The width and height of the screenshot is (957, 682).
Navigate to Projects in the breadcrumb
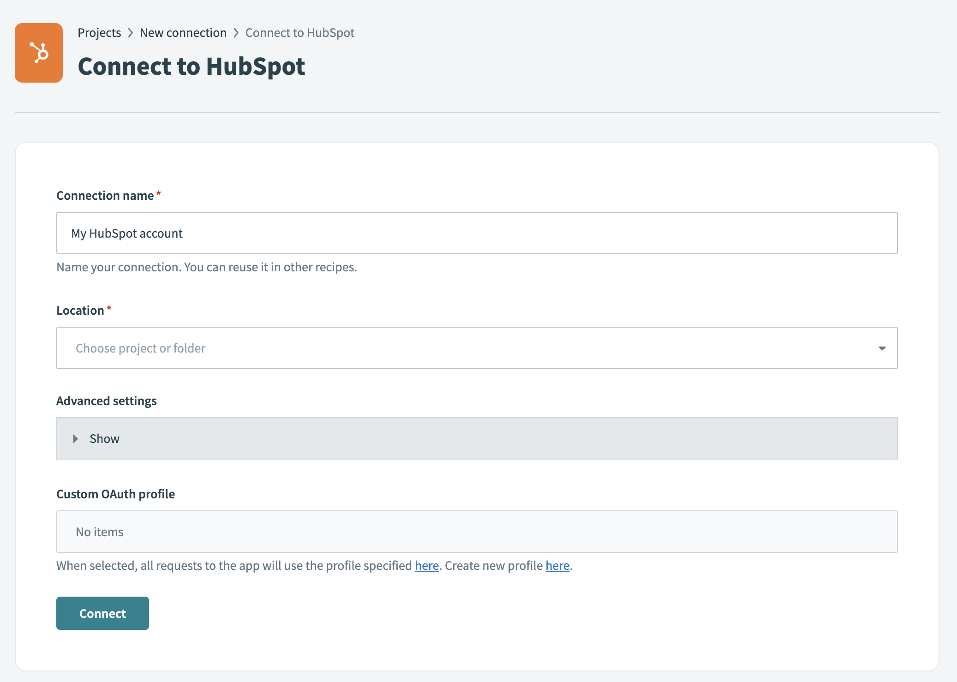(99, 32)
